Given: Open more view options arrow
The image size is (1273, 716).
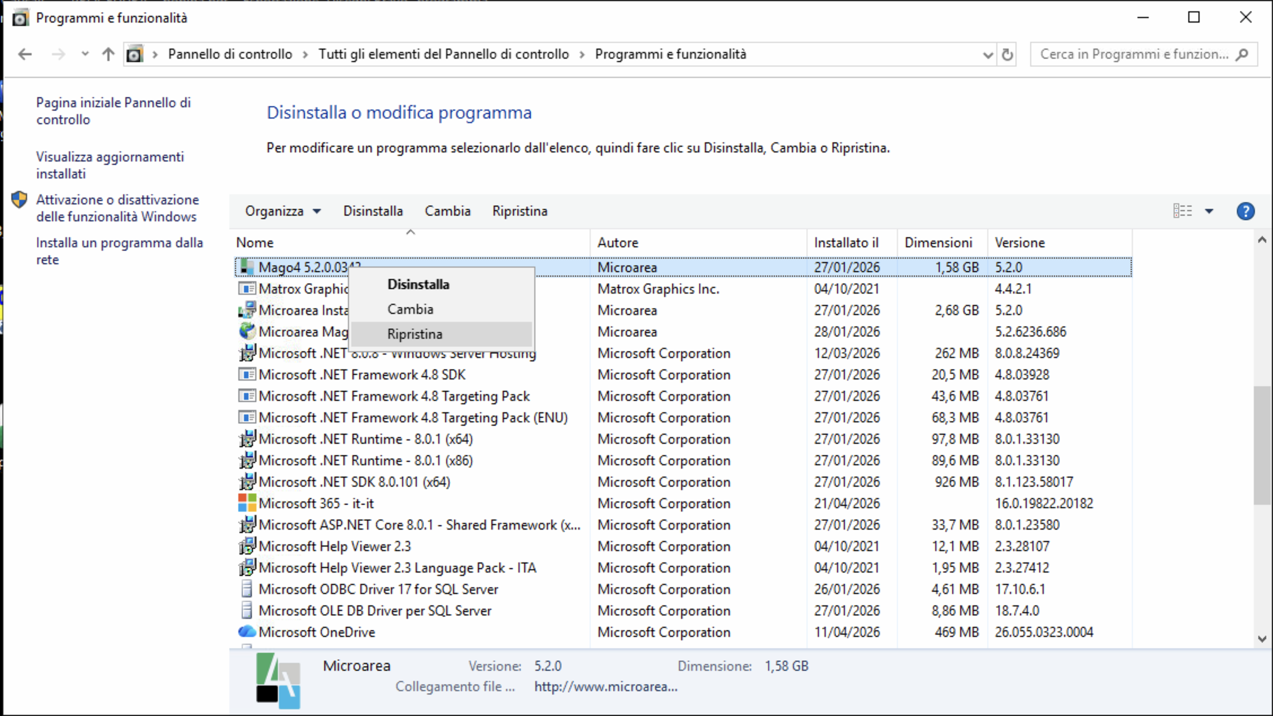Looking at the screenshot, I should [x=1209, y=211].
